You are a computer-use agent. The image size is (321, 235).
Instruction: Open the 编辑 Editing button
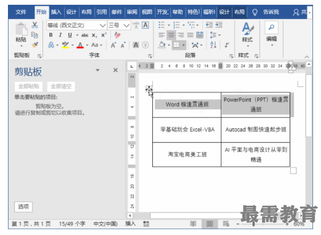pos(272,34)
